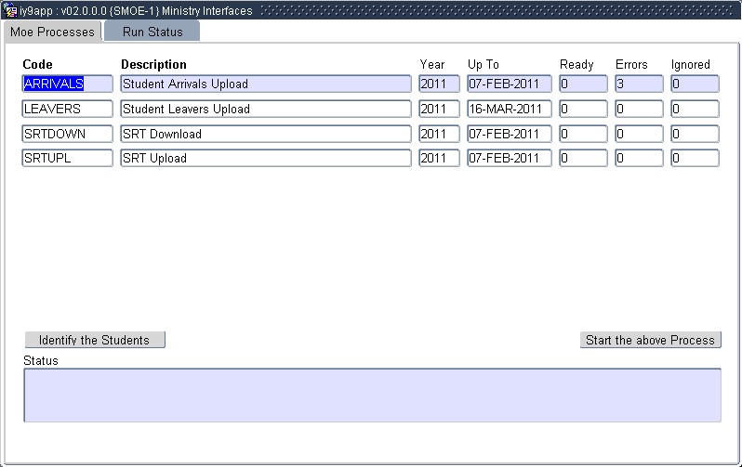
Task: Click the Year field of SRTDOWN row
Action: 439,134
